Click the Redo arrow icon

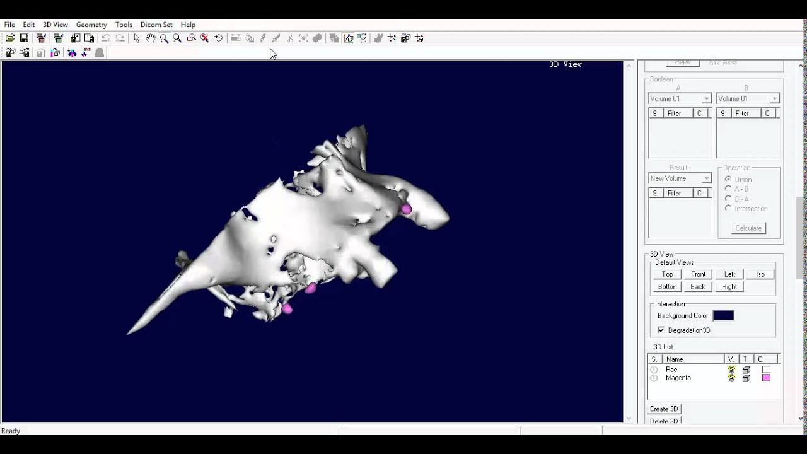(120, 38)
